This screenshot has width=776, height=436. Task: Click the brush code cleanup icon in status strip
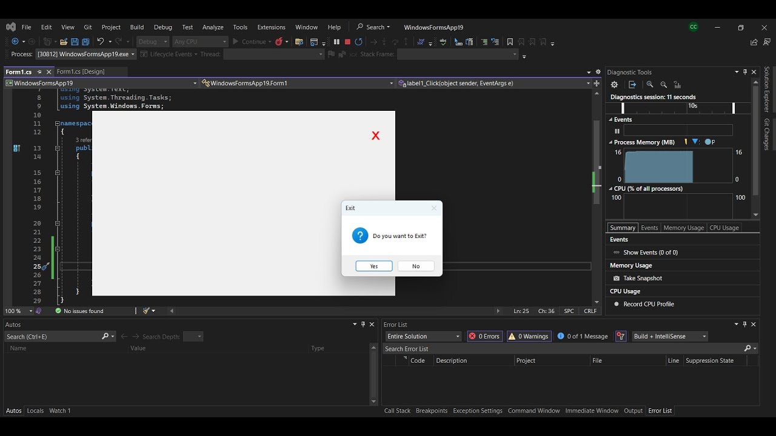pyautogui.click(x=146, y=311)
